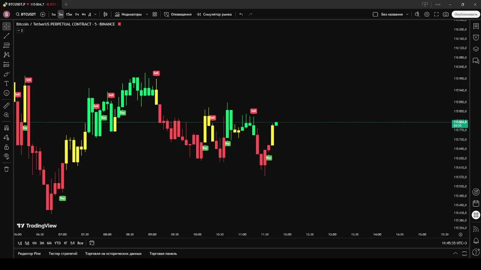Expand the collapsed indicator legend showing 2

click(20, 30)
